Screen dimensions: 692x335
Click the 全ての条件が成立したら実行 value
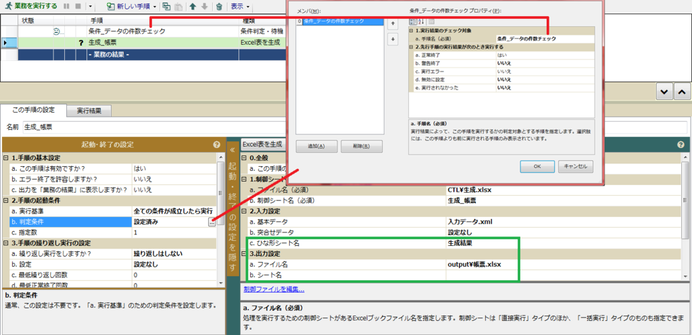point(174,211)
